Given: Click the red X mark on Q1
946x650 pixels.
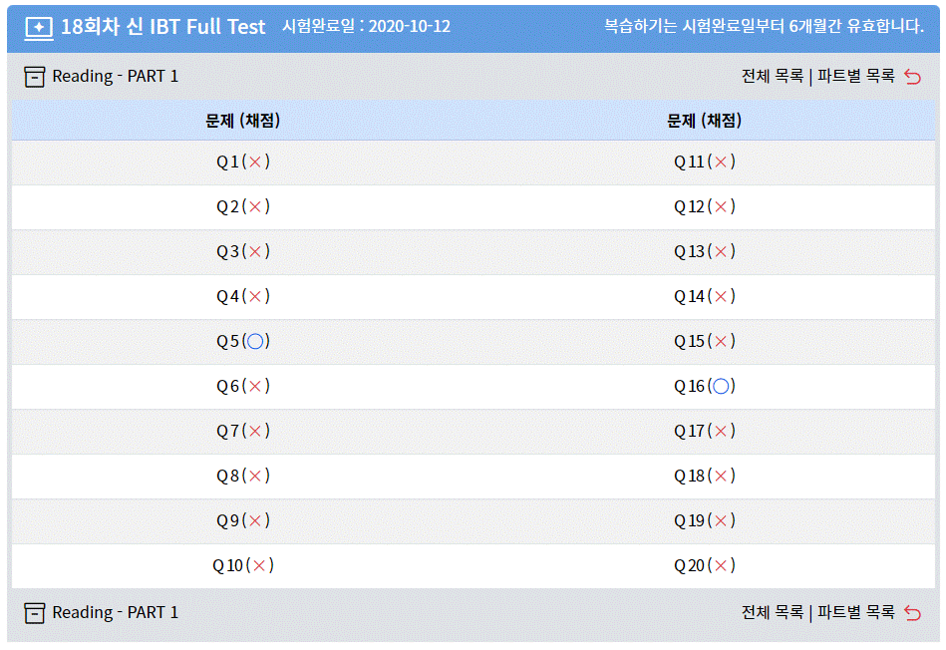Looking at the screenshot, I should click(255, 162).
